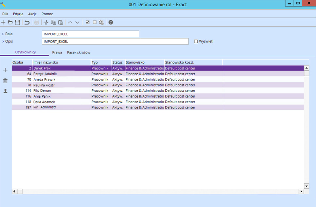Click the scissors Cut icon

click(46, 22)
